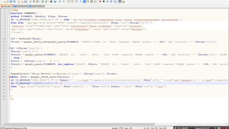Paste from the clipboard using the toolbar icon
229x129 pixels.
38,1
